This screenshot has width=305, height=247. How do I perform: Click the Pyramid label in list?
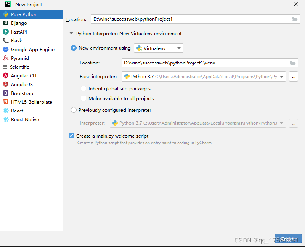click(20, 58)
